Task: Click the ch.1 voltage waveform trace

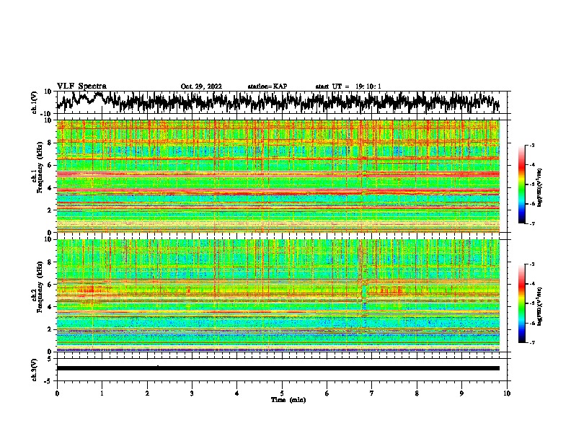Action: pos(278,102)
